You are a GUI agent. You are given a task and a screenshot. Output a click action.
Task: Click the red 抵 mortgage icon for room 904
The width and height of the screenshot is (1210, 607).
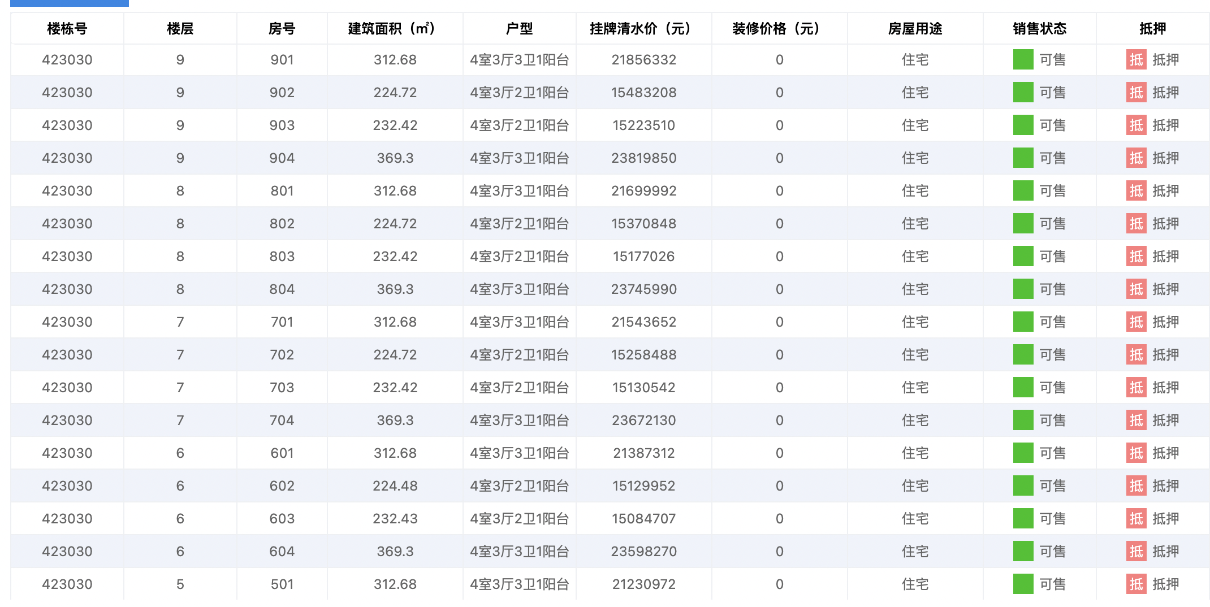(1136, 158)
